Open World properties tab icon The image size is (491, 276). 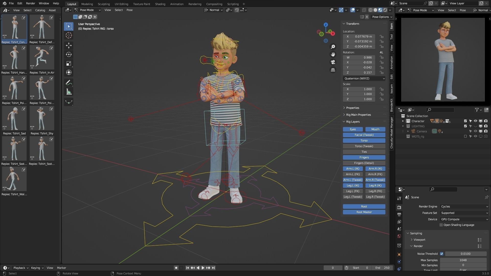coord(399,236)
